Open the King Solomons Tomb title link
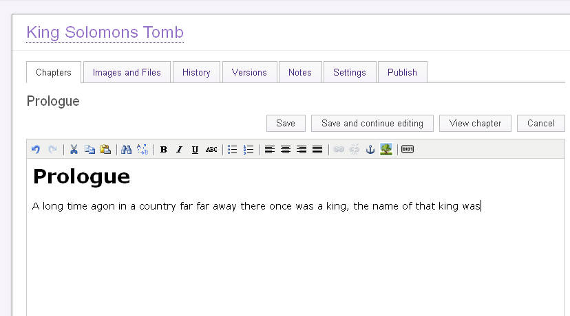This screenshot has height=316, width=570. click(x=105, y=32)
